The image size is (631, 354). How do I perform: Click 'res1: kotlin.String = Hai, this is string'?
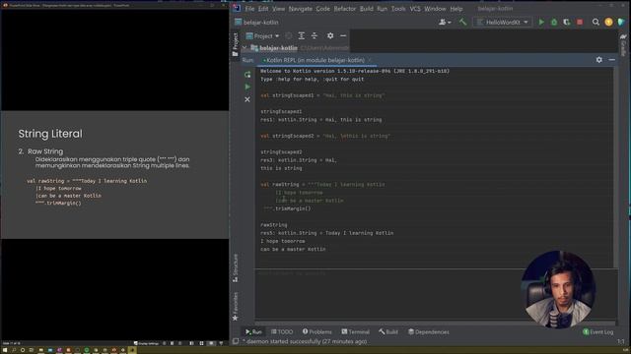tap(320, 120)
